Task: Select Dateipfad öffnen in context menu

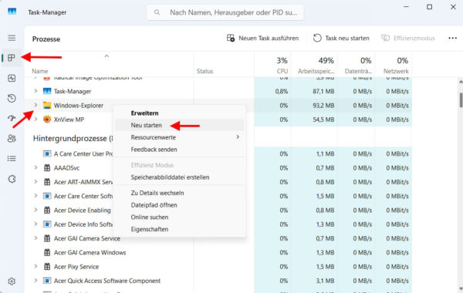Action: [154, 205]
